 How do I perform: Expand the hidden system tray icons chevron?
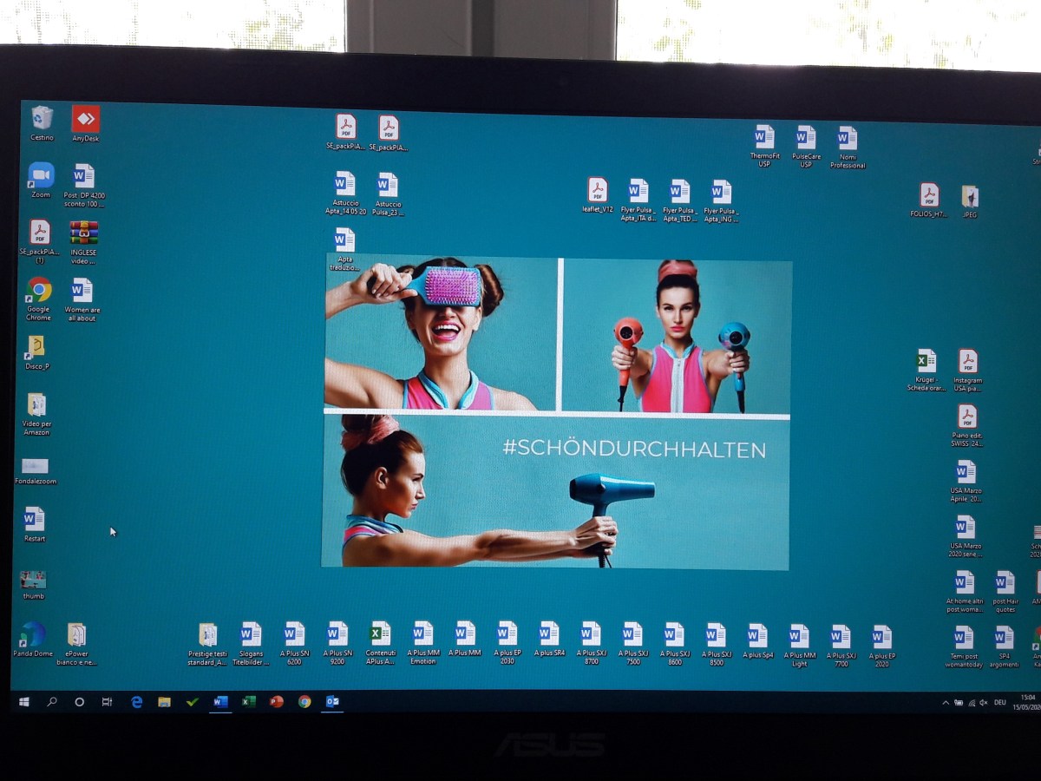tap(946, 702)
